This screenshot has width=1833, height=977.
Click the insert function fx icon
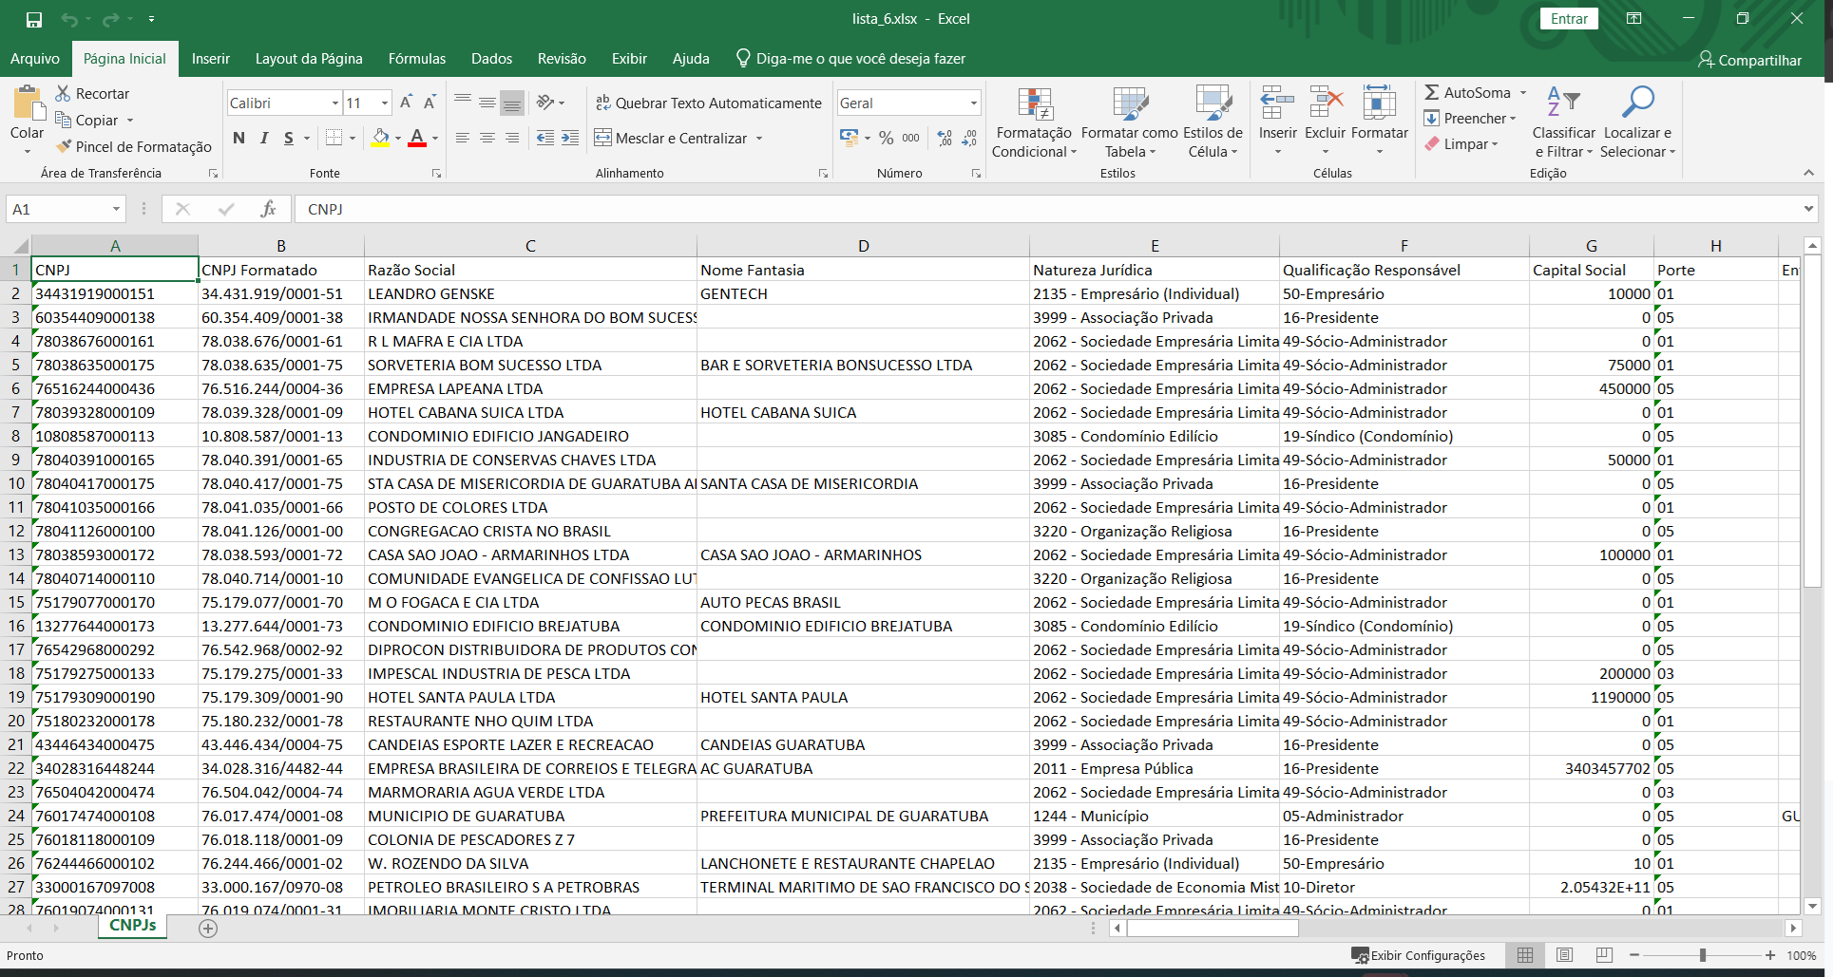click(268, 209)
